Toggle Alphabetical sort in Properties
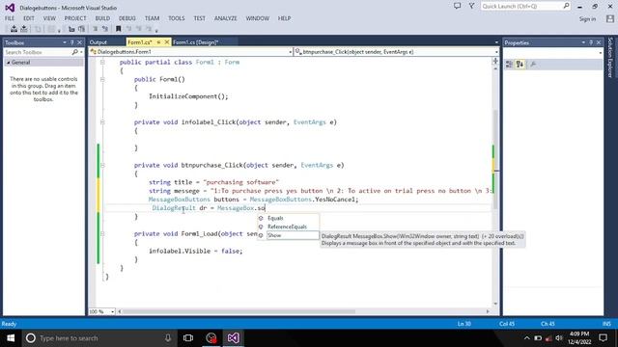618x347 pixels. point(520,65)
